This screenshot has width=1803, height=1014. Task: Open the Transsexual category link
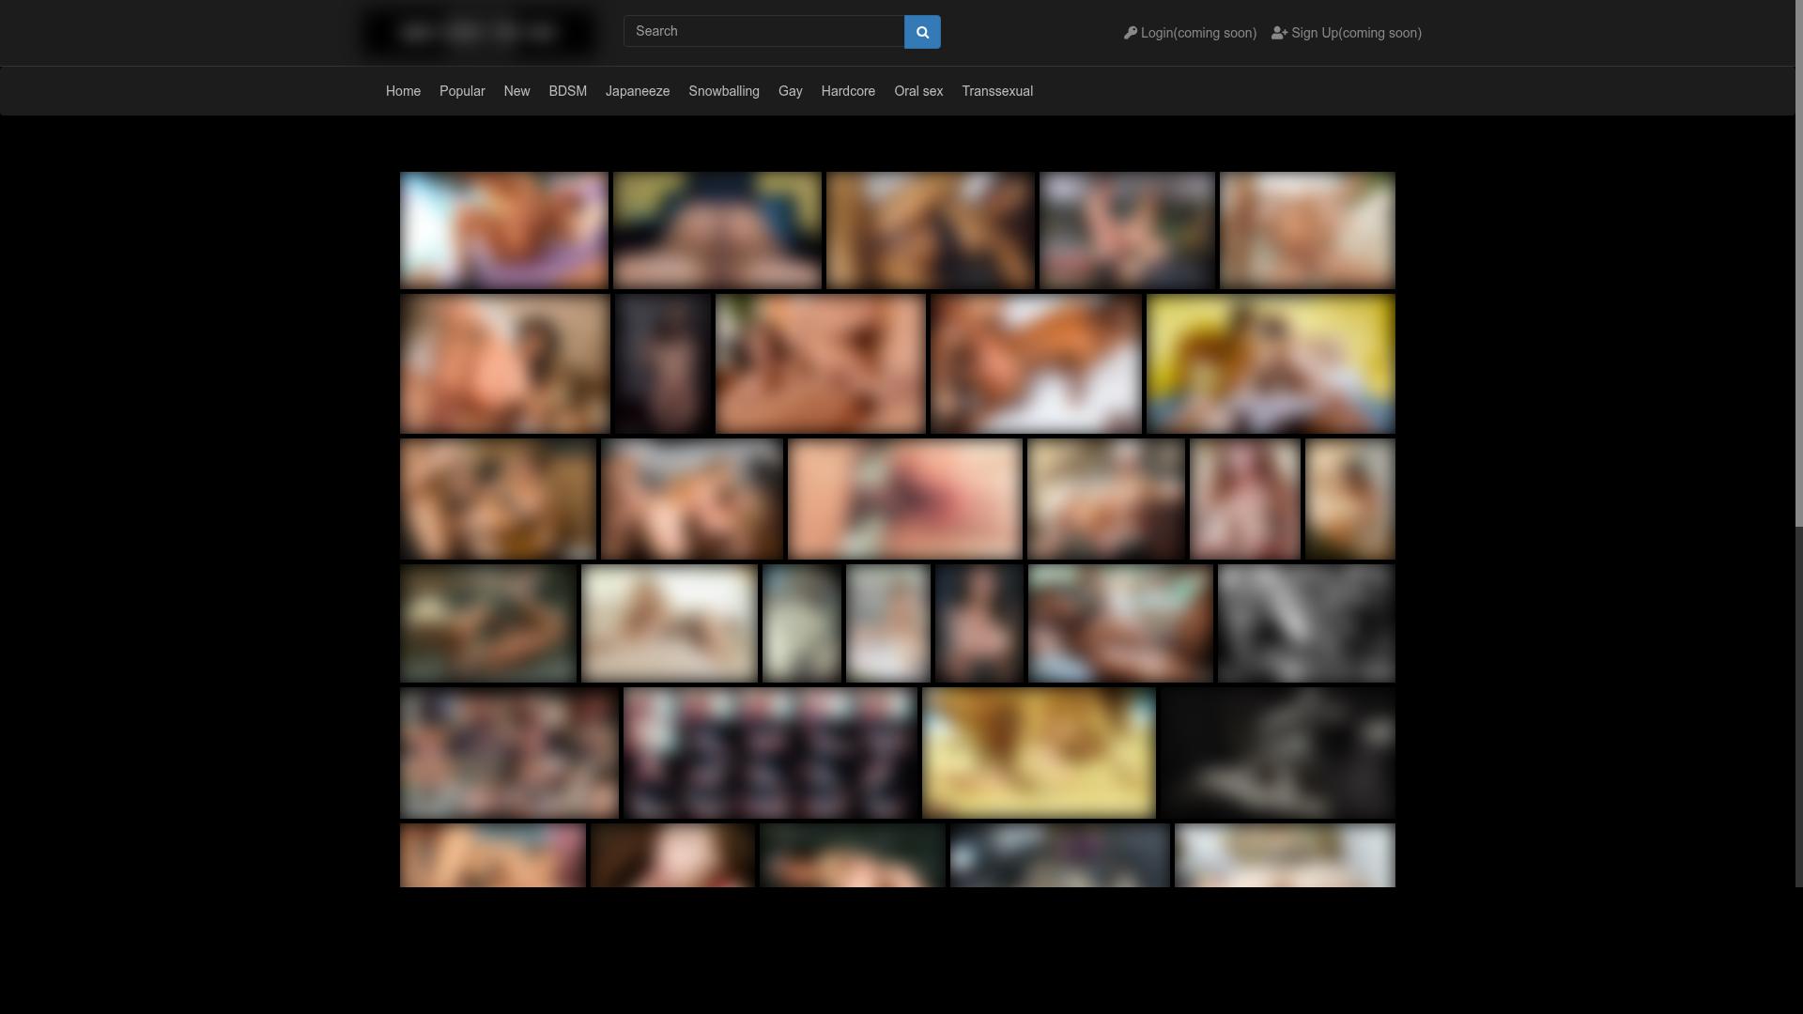[996, 91]
